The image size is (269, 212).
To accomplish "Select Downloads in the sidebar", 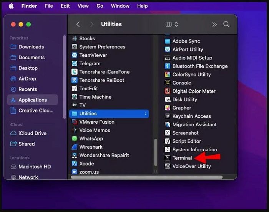I will pyautogui.click(x=31, y=47).
